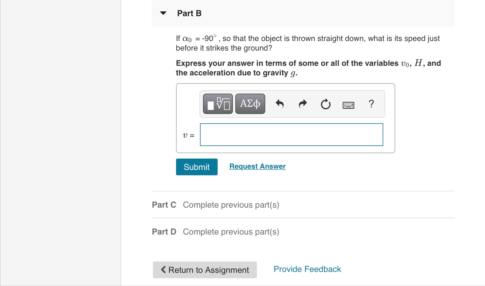Click the left chevron on Return to Assignment

click(x=163, y=270)
